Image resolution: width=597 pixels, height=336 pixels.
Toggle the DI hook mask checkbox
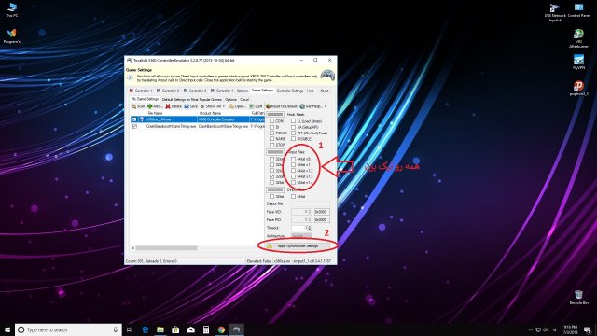coord(271,127)
